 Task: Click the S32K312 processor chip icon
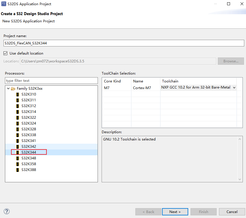coord(17,106)
